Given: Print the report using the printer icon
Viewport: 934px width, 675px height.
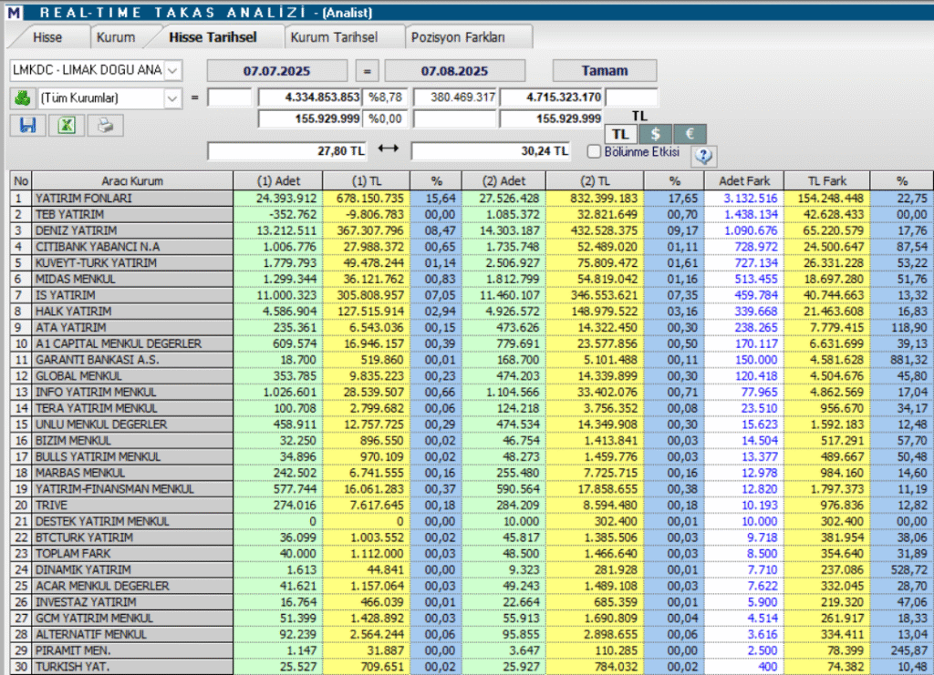Looking at the screenshot, I should tap(103, 125).
